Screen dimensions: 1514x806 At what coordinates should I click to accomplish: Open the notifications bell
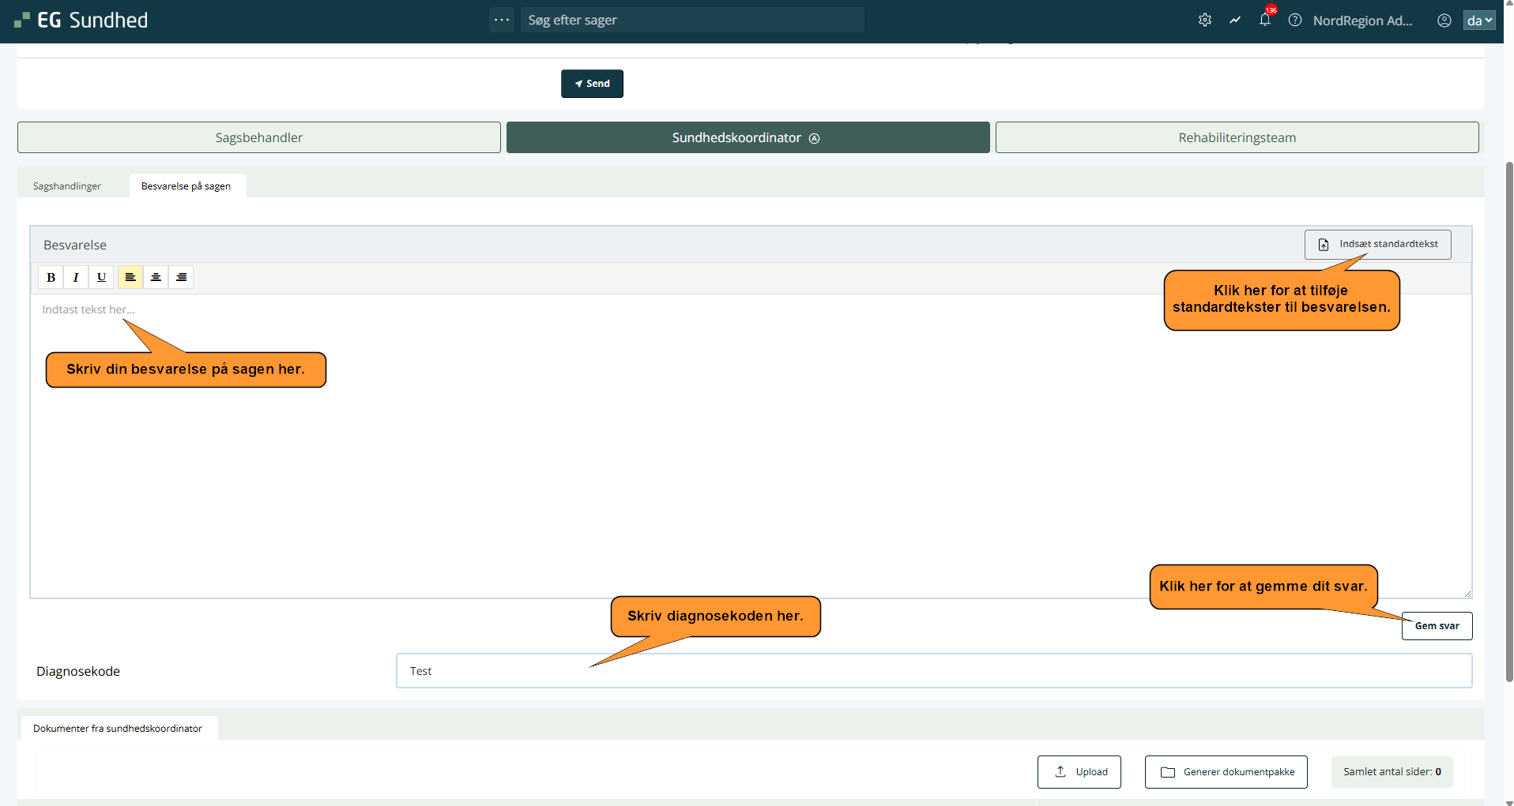(1265, 21)
